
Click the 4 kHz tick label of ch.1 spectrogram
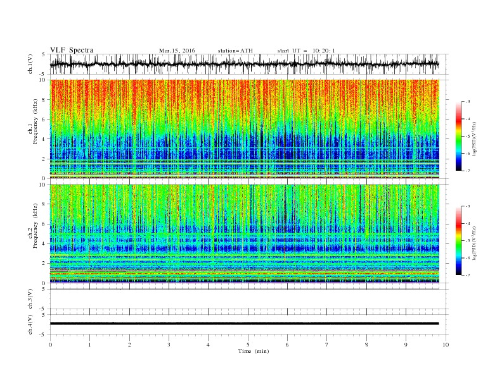[x=44, y=139]
